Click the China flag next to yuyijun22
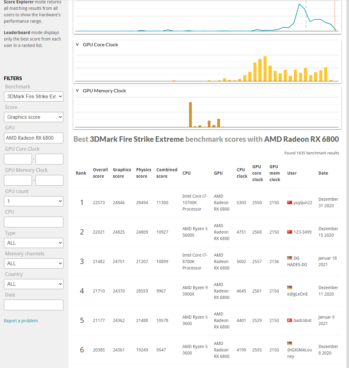The width and height of the screenshot is (349, 368). (290, 202)
